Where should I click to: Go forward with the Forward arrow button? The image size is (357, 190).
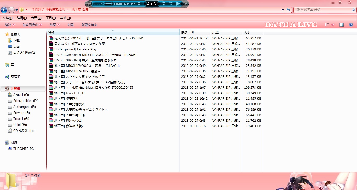pyautogui.click(x=11, y=10)
